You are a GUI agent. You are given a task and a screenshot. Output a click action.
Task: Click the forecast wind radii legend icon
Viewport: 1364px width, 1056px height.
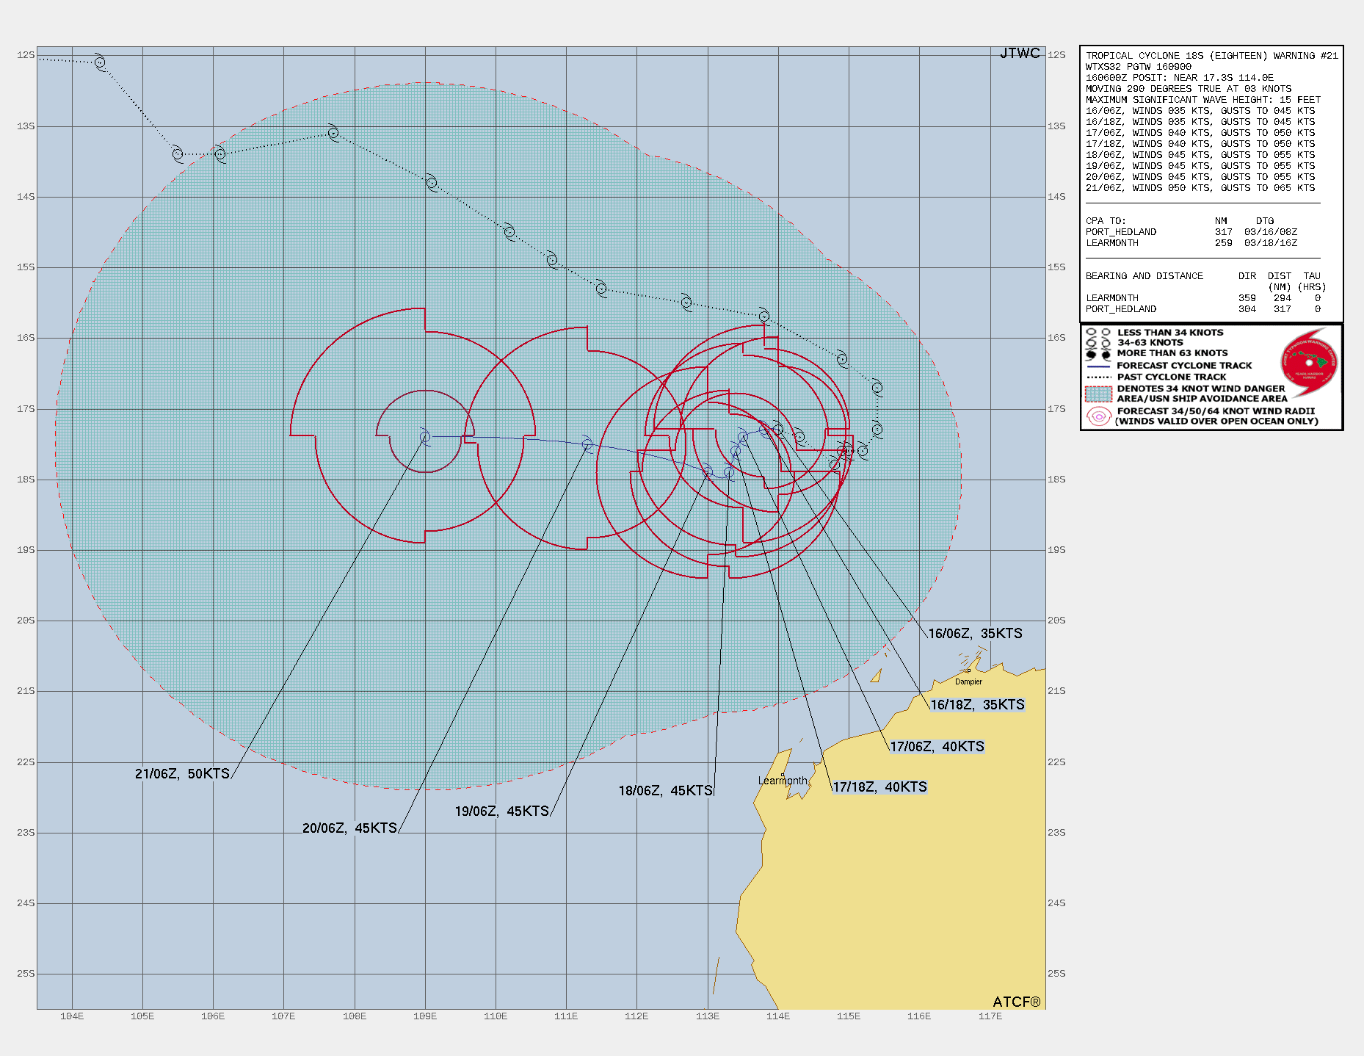(x=1099, y=416)
